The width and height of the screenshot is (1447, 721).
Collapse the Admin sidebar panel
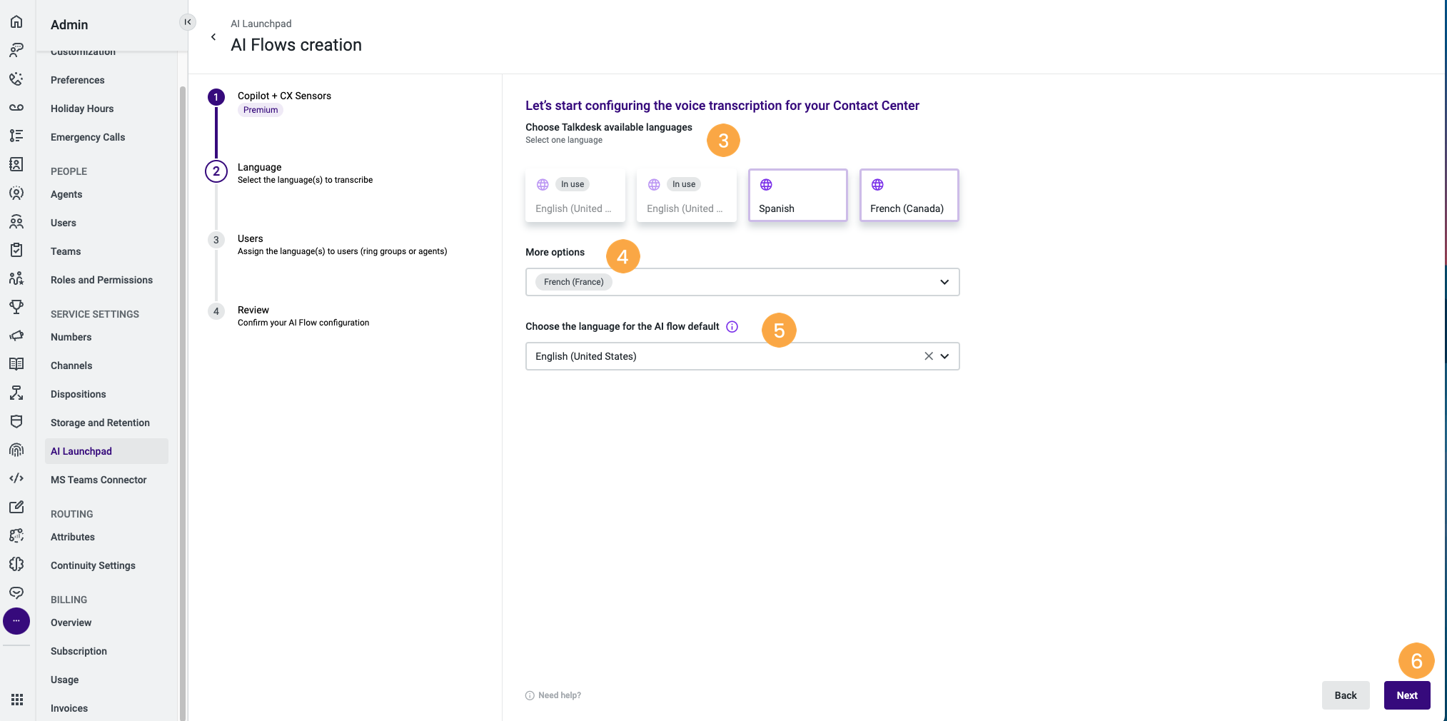tap(187, 22)
